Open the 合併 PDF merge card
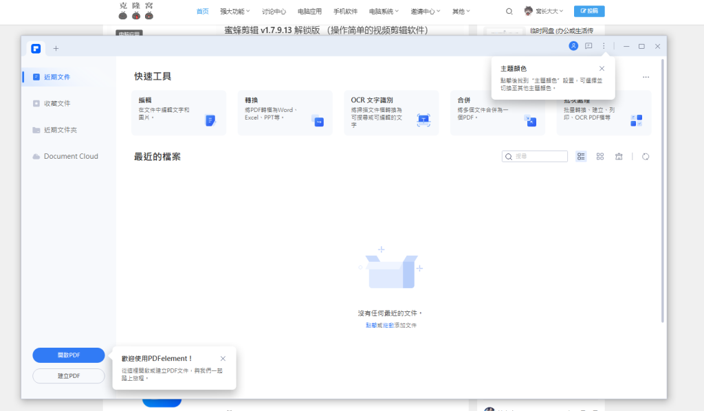704x411 pixels. point(498,113)
